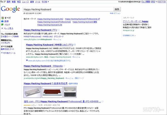The image size is (167, 115).
Task: Select 画像を含むサイト filter
Action: [8, 49]
